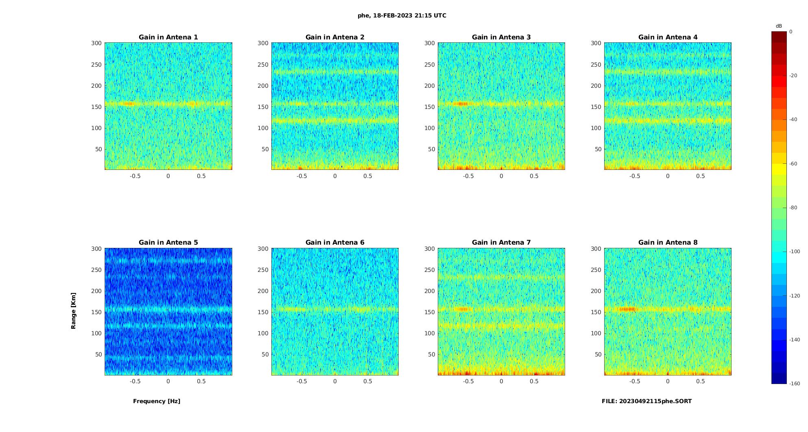Click the Gain in Antena 2 spectrogram
808x432 pixels.
[x=335, y=106]
